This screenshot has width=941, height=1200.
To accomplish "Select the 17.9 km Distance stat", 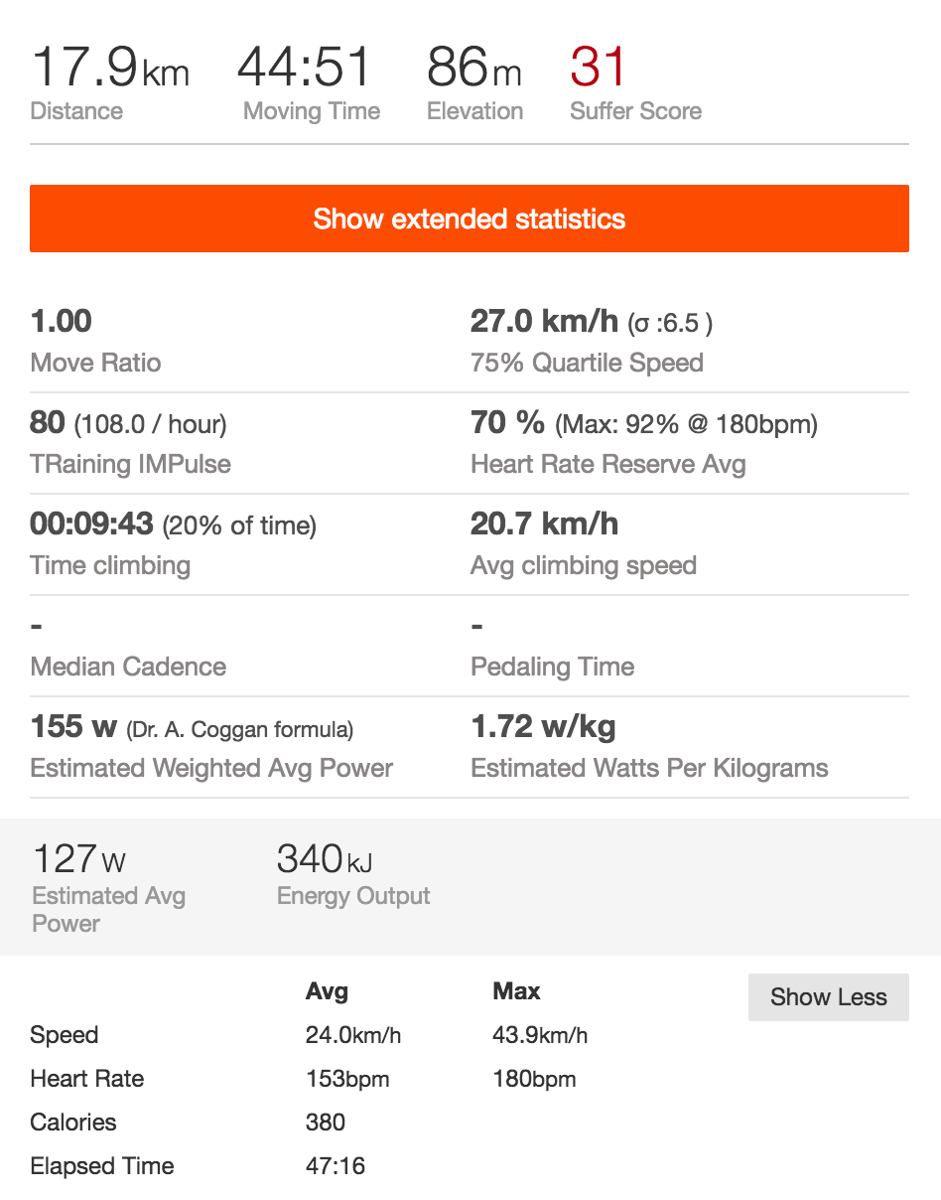I will click(x=109, y=70).
